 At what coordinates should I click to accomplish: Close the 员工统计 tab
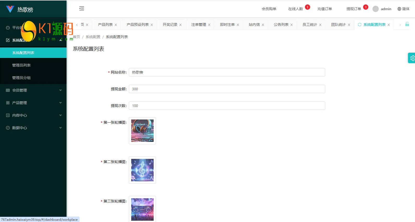[320, 25]
